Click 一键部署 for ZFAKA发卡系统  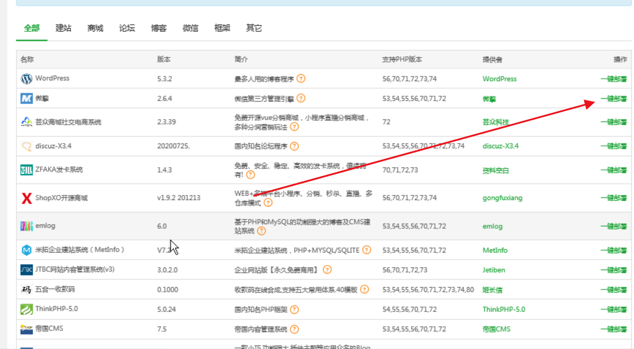(614, 170)
